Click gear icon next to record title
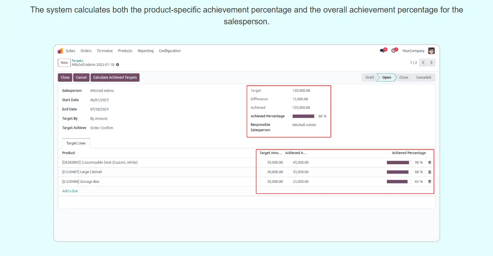Viewport: 493px width, 256px height. (118, 65)
